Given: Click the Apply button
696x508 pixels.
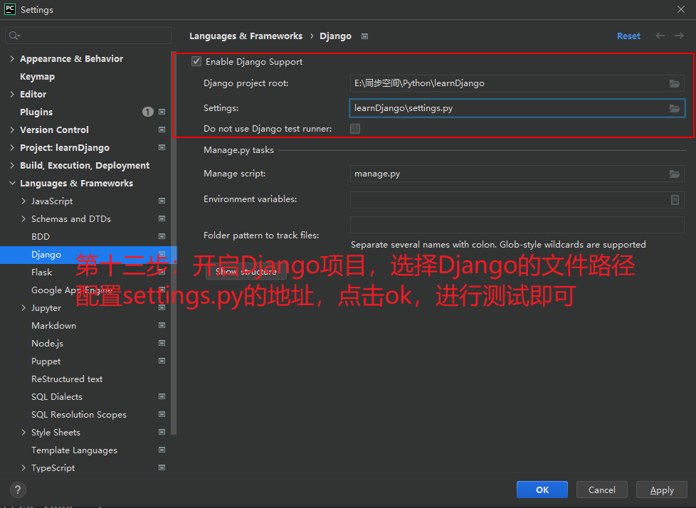Looking at the screenshot, I should [661, 490].
